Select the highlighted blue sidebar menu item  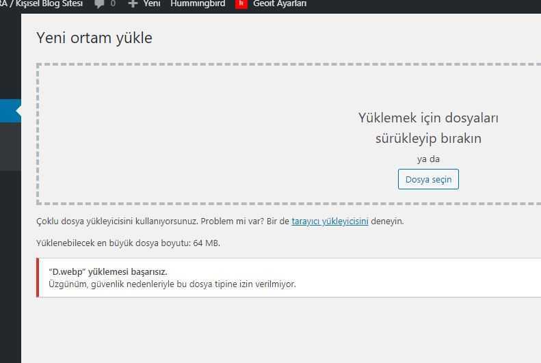click(8, 111)
